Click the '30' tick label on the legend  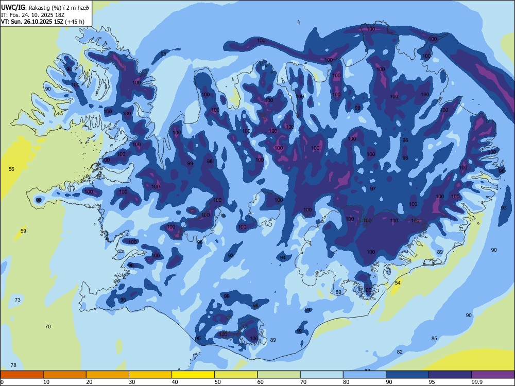pos(132,382)
